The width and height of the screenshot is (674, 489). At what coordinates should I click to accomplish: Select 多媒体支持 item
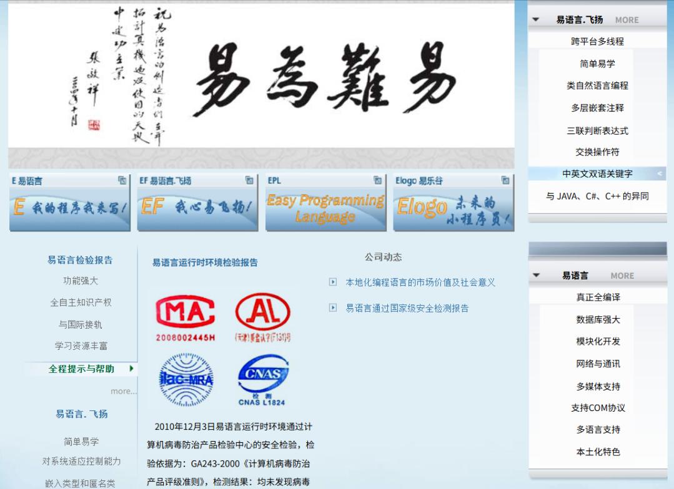pos(598,386)
